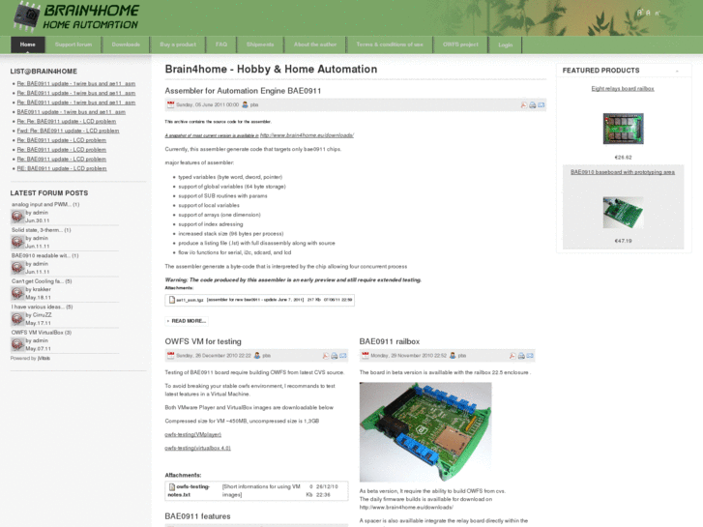Open PDF version of Assembler article
The width and height of the screenshot is (703, 527).
point(524,105)
